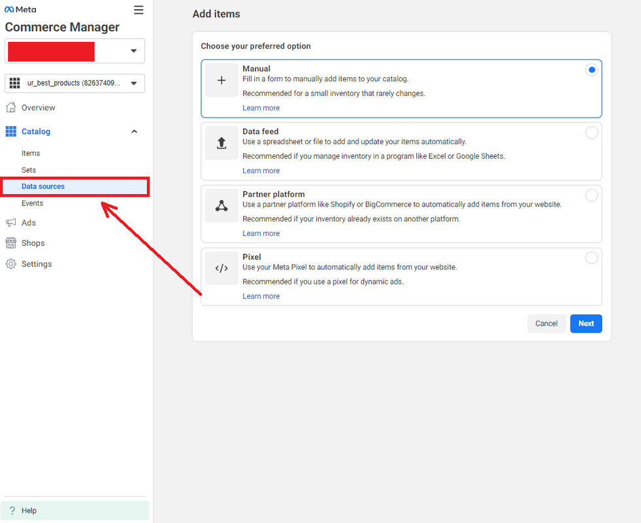The height and width of the screenshot is (523, 641).
Task: Open the Help button at bottom
Action: click(x=74, y=511)
